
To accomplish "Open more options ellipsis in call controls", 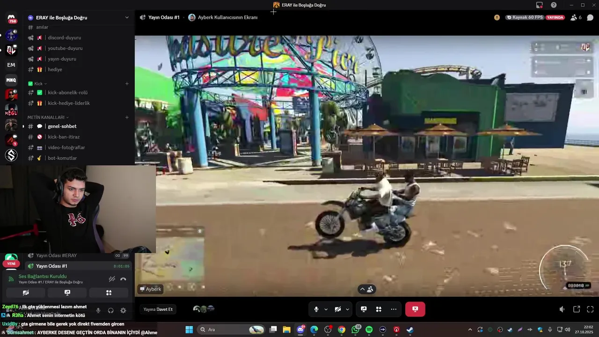I will pos(394,309).
